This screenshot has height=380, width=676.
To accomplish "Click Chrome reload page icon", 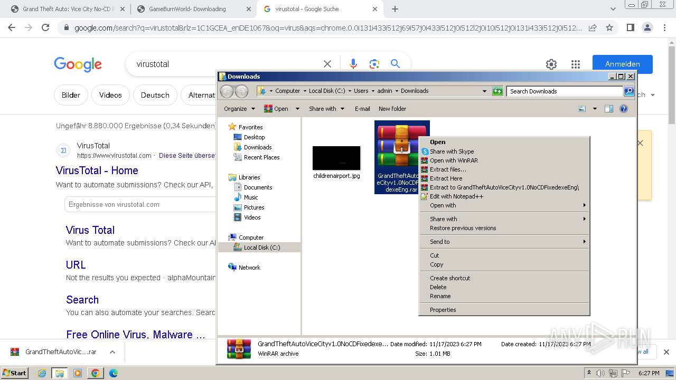I will 45,27.
